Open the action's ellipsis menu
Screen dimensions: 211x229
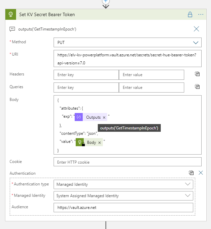[201, 14]
